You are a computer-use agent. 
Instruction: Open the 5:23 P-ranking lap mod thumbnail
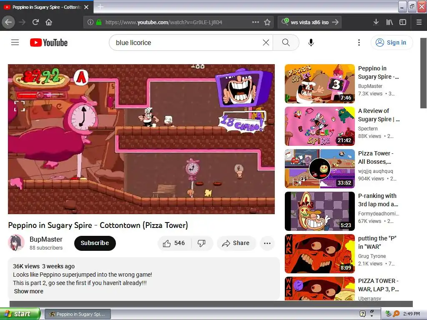[320, 211]
